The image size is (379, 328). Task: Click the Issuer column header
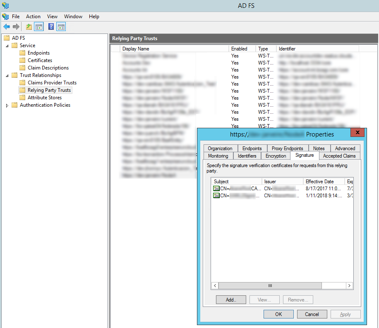pyautogui.click(x=283, y=182)
